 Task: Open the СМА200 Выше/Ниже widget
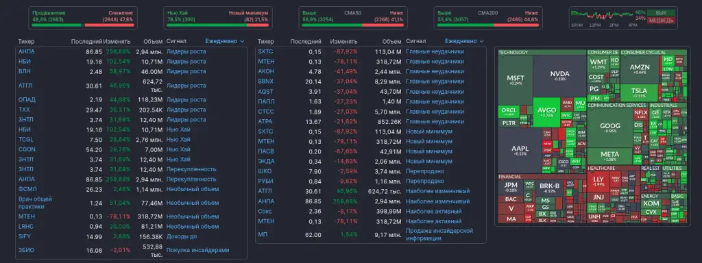488,18
